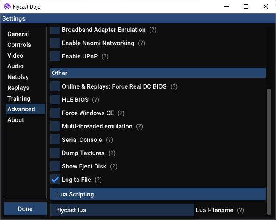Click the Flycast Dojo title bar icon

tap(7, 6)
